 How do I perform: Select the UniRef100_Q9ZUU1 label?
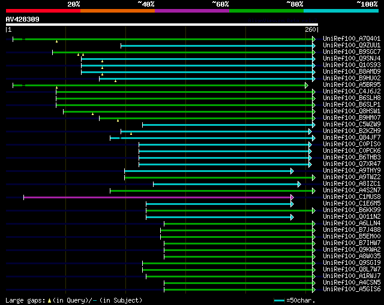pos(352,45)
